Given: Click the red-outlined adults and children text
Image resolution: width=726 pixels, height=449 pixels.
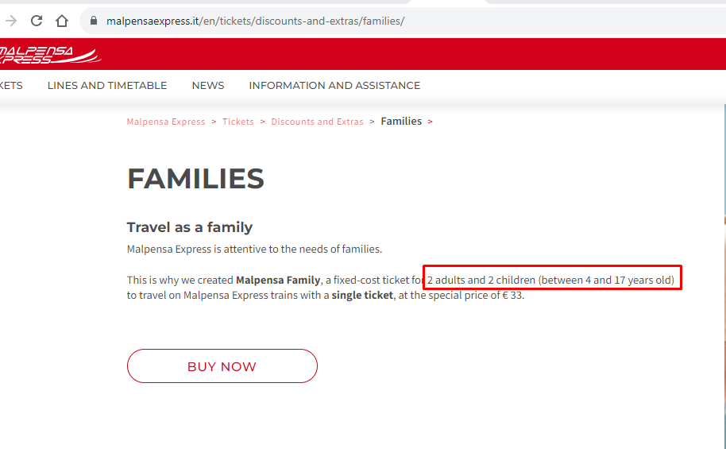Looking at the screenshot, I should 551,280.
